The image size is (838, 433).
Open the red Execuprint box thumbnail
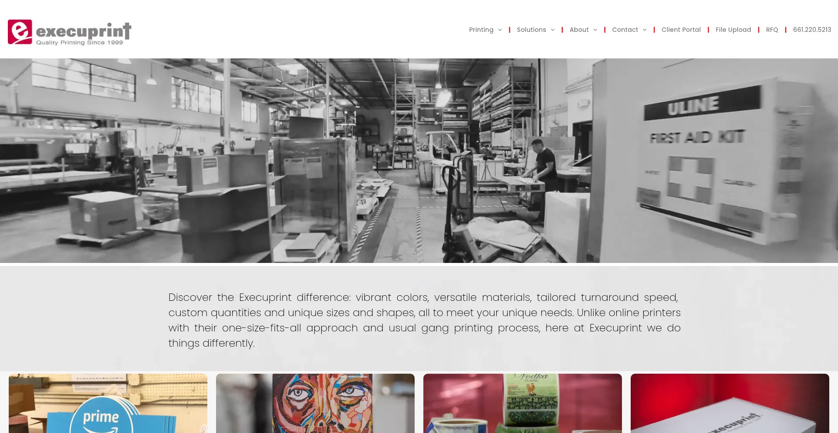730,403
